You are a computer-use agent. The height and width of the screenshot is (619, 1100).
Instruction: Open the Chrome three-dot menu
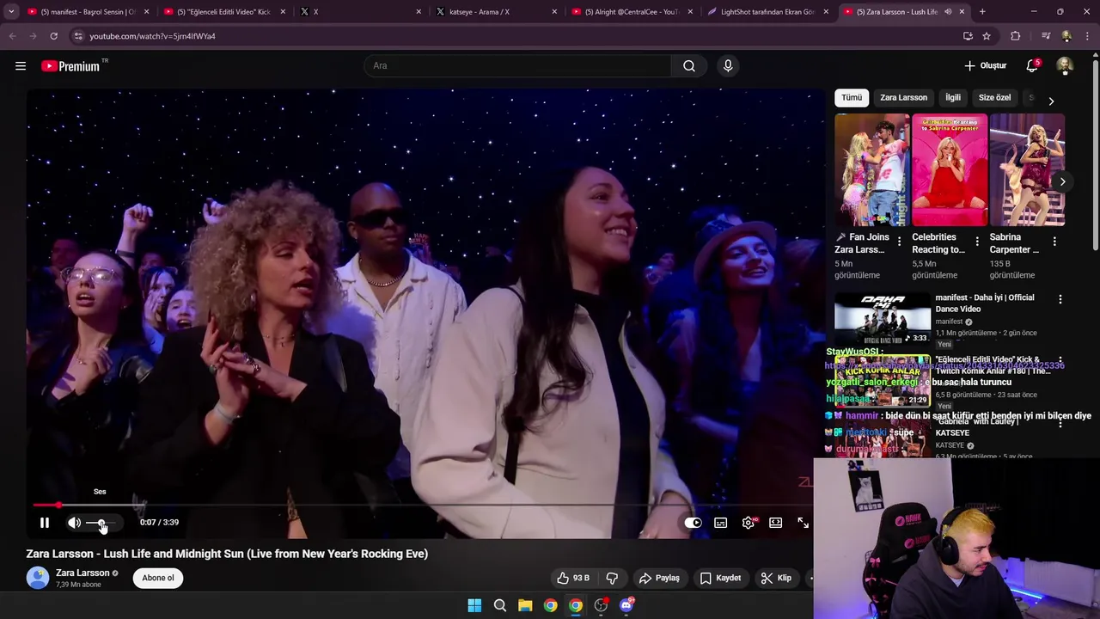[x=1088, y=36]
